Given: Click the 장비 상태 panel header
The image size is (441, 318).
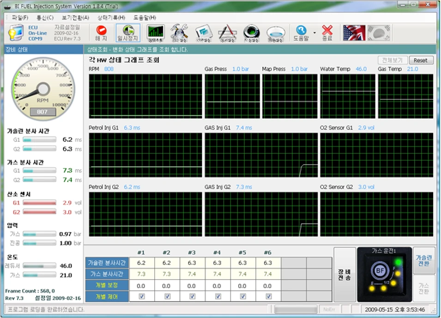Looking at the screenshot, I should 44,49.
